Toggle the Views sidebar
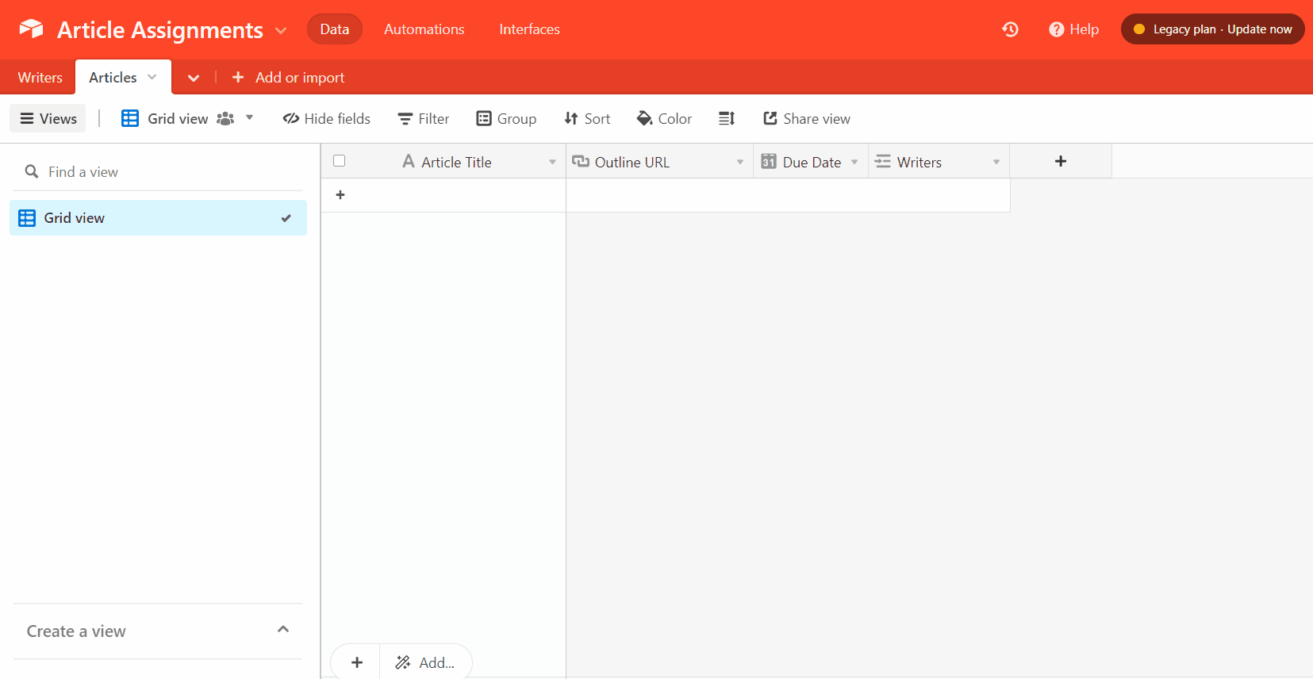 (48, 119)
